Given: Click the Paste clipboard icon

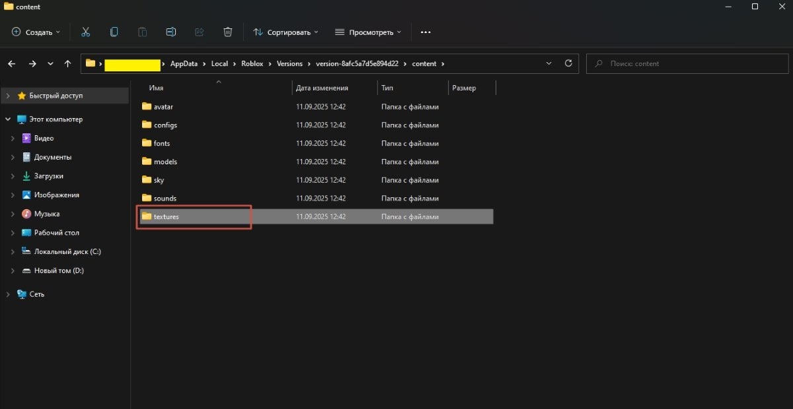Looking at the screenshot, I should (x=143, y=32).
